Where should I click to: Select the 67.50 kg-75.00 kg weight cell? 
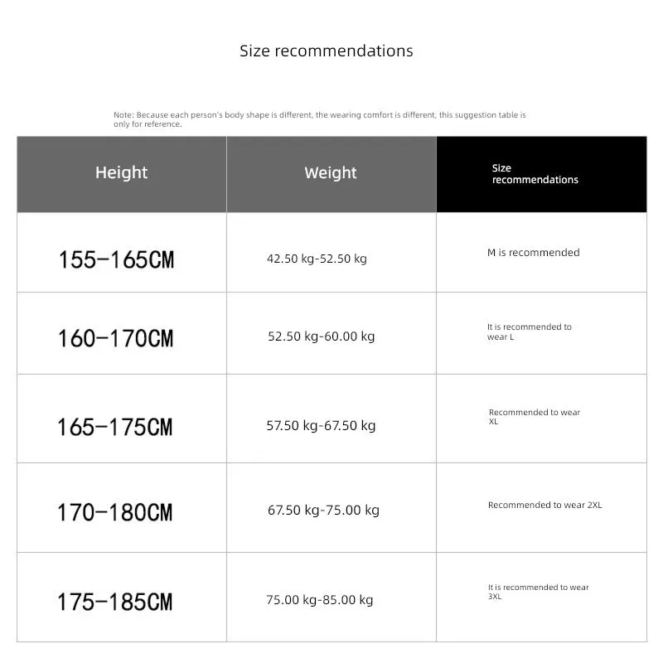tap(331, 507)
